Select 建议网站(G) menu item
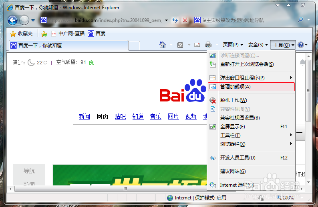 click(x=251, y=171)
